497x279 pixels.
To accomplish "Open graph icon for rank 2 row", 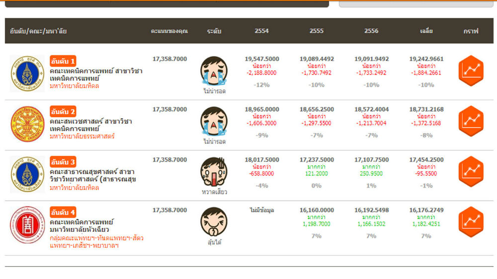I will pyautogui.click(x=470, y=122).
